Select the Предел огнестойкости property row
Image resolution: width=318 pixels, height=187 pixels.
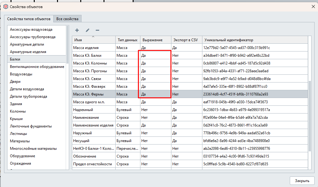coord(190,164)
